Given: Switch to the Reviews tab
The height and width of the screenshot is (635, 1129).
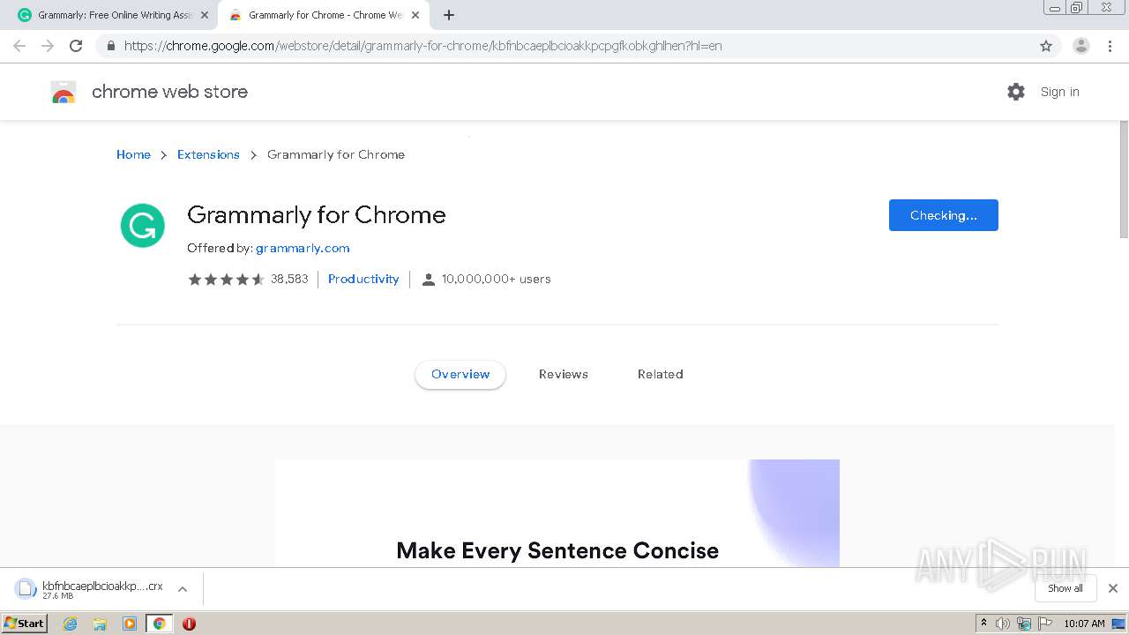Looking at the screenshot, I should (x=564, y=374).
